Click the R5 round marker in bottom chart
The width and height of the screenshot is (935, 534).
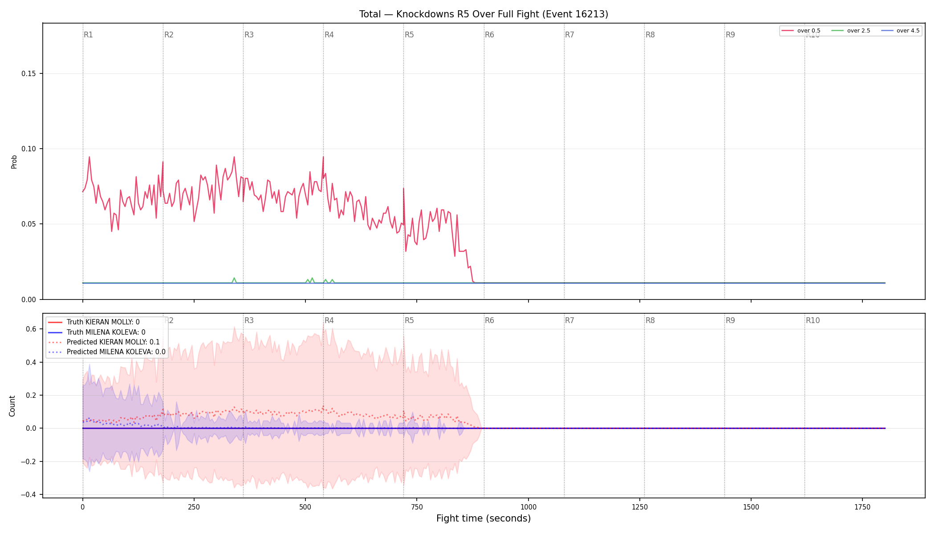pyautogui.click(x=409, y=320)
